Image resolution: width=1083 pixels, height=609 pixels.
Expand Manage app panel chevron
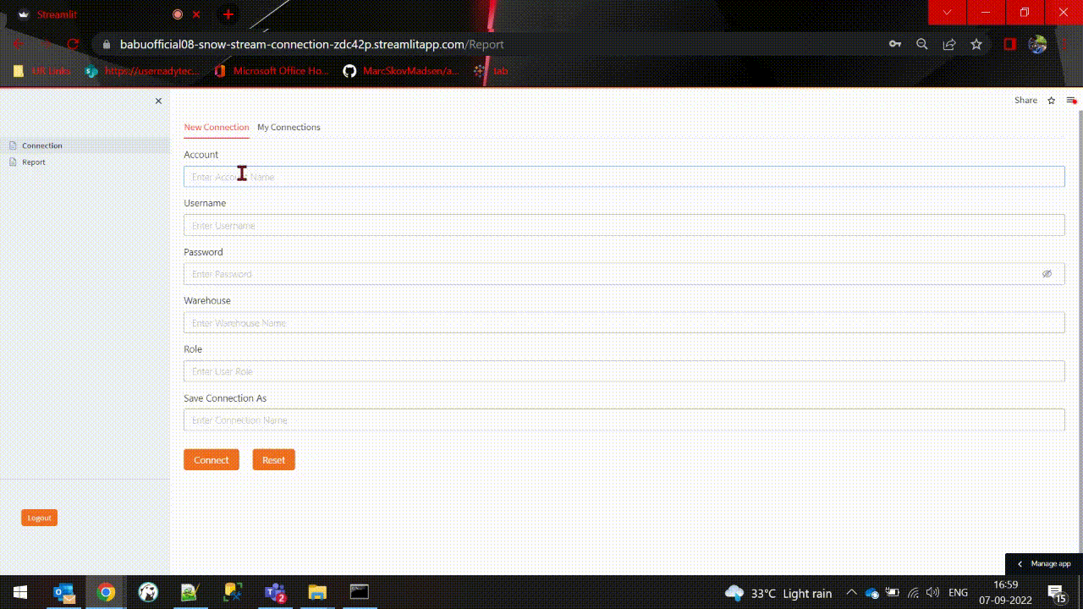1020,563
